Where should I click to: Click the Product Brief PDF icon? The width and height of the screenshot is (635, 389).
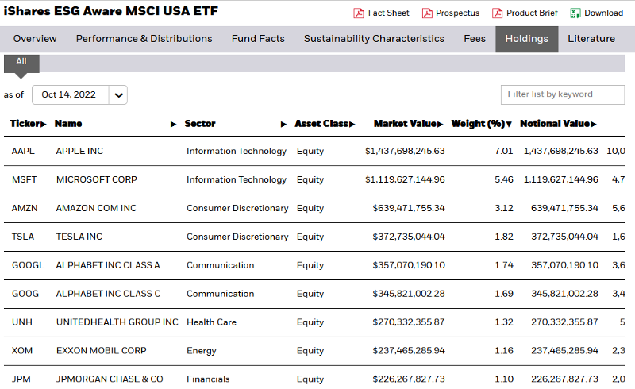pyautogui.click(x=497, y=13)
